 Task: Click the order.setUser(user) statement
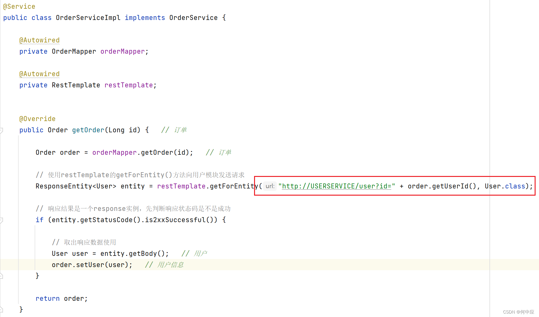pos(92,265)
